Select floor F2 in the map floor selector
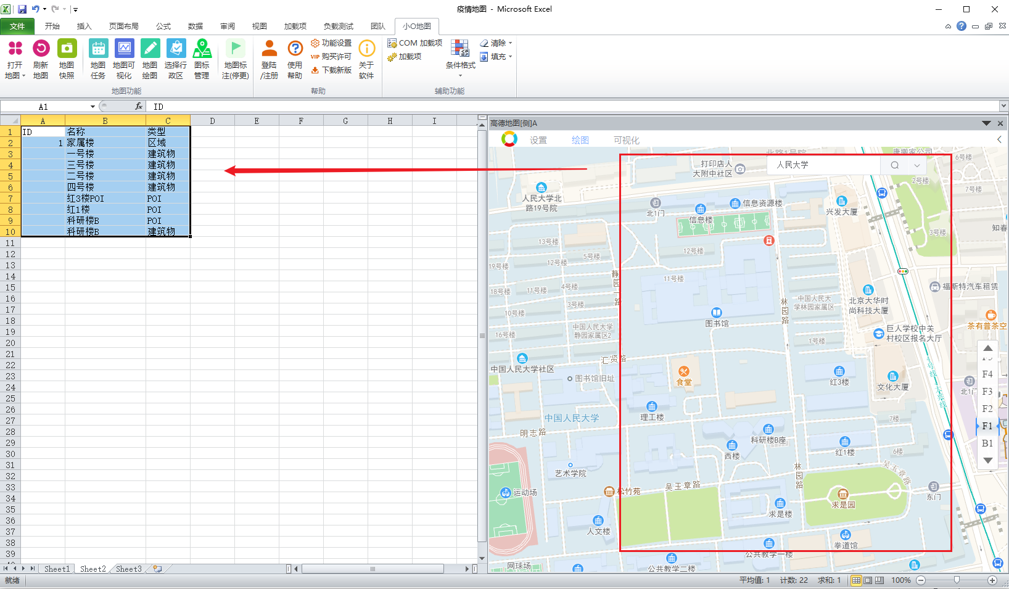The height and width of the screenshot is (589, 1009). (x=987, y=409)
